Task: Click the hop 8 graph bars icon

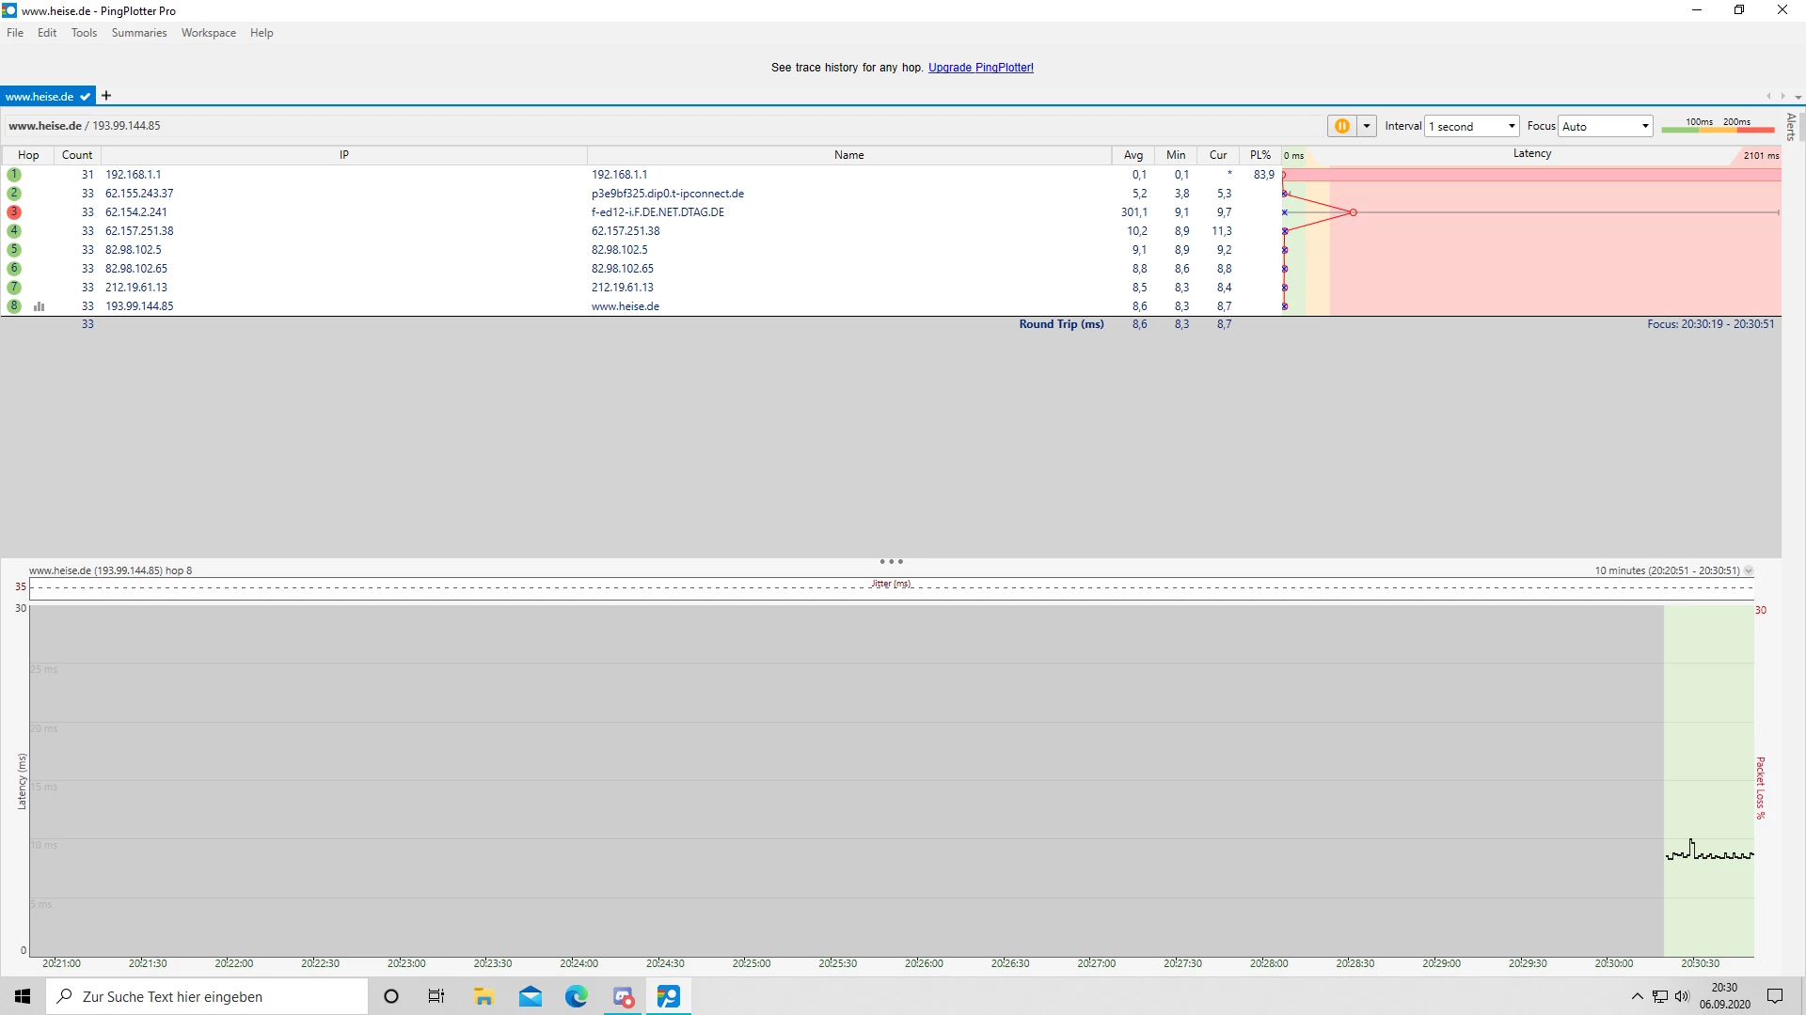Action: coord(40,306)
